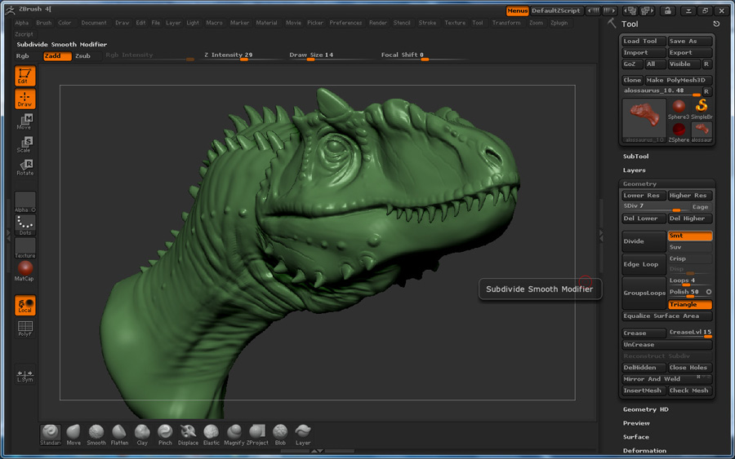Pick the Magnify brush icon
This screenshot has height=459, width=735.
(x=234, y=434)
